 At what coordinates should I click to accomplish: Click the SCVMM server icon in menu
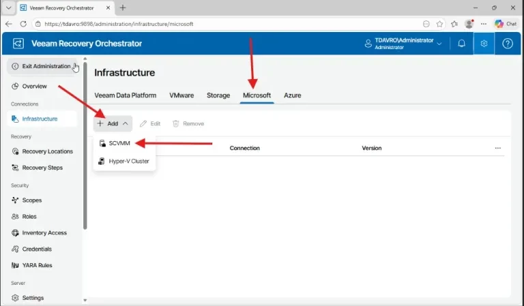[102, 143]
